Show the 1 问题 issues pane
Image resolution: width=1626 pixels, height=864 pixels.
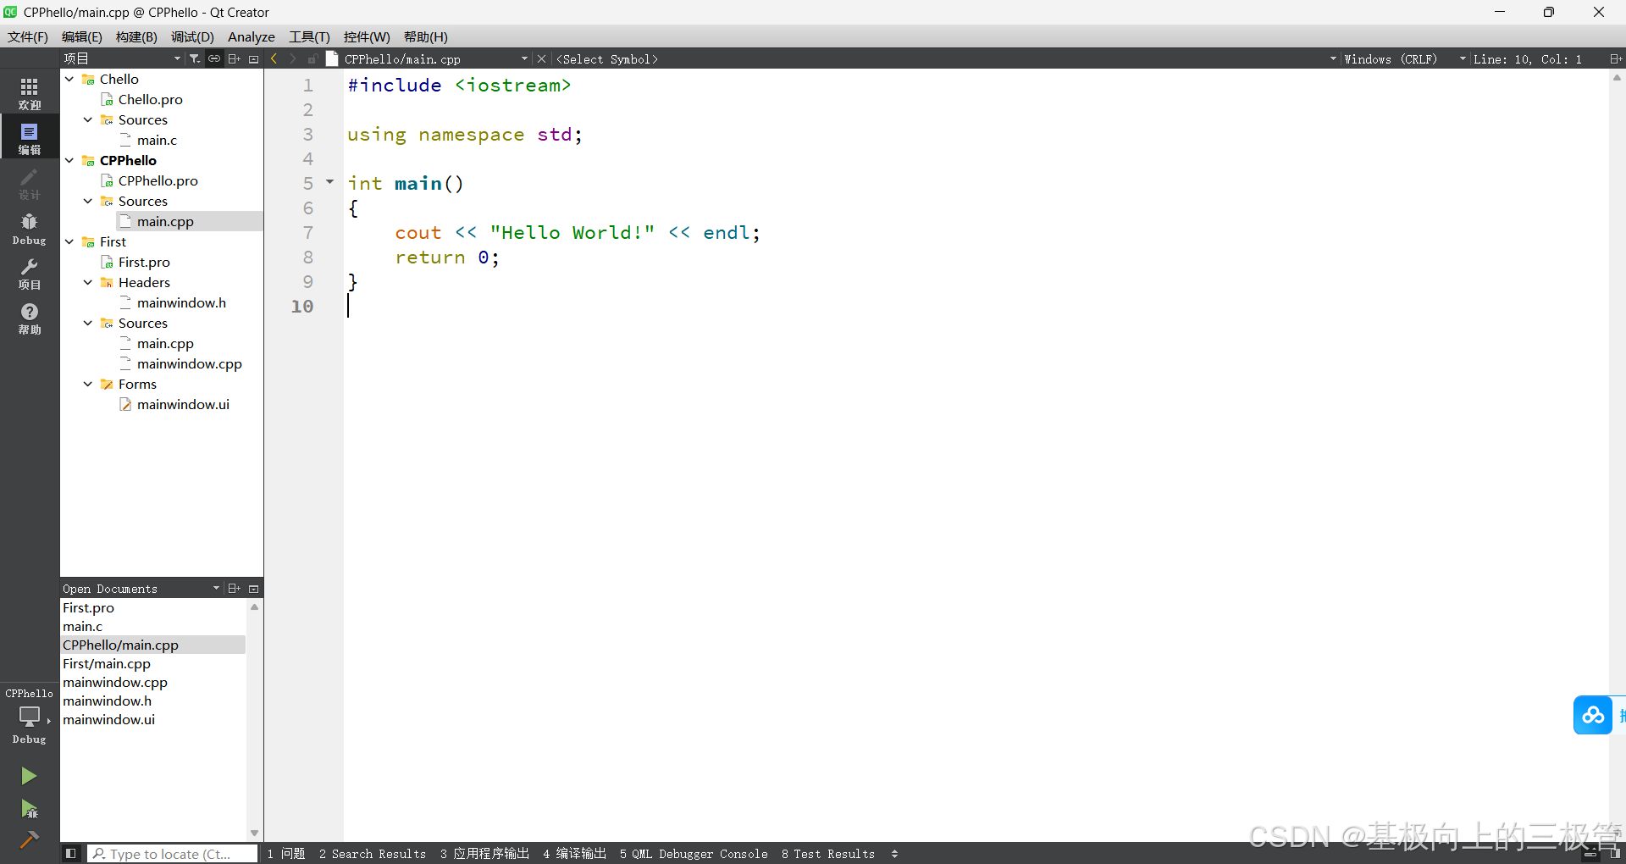(286, 853)
